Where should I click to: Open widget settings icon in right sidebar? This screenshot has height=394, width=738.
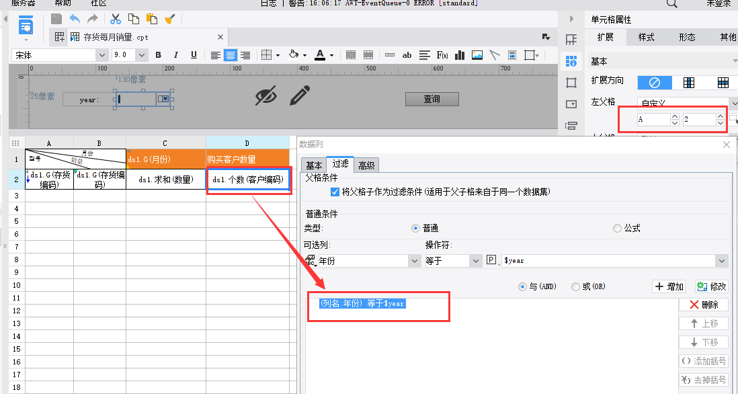pos(571,104)
